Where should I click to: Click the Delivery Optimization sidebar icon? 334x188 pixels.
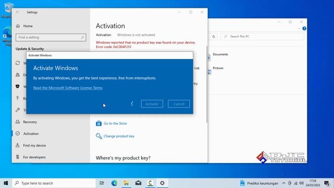18,75
